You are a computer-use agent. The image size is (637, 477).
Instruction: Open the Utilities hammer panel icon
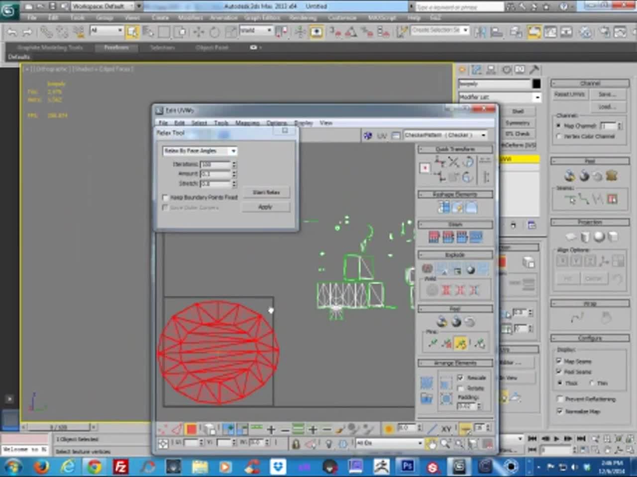[534, 70]
